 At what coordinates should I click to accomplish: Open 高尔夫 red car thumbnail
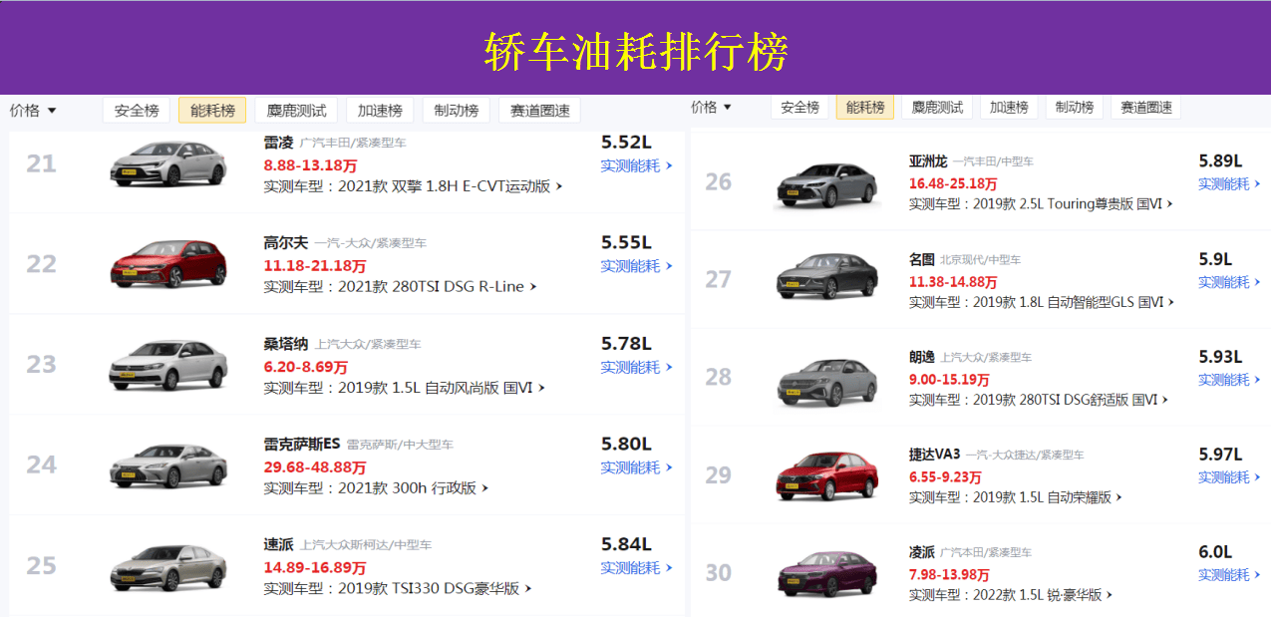168,264
